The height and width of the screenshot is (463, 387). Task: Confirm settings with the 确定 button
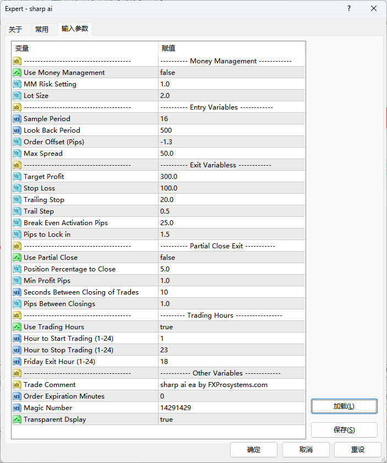254,450
